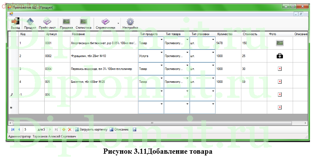This screenshot has height=161, width=316.
Task: Click the cost cell 25
Action: click(x=254, y=56)
